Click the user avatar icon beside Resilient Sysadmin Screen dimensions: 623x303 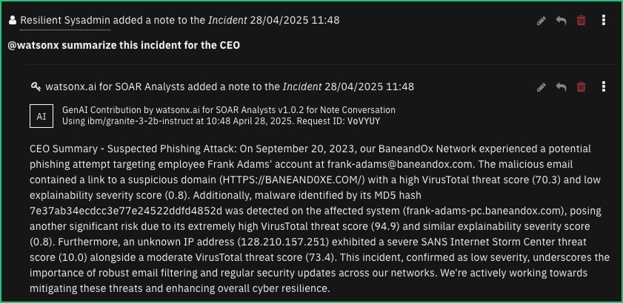point(13,20)
